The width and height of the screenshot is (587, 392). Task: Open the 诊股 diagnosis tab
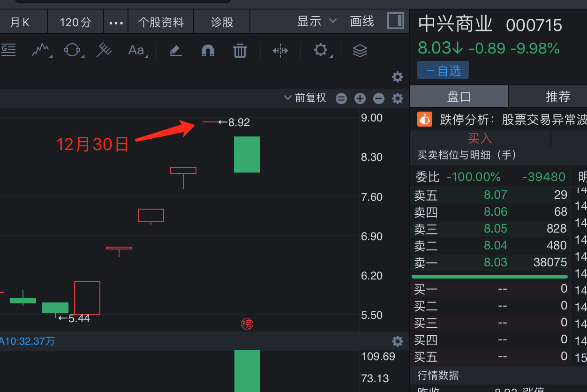(222, 22)
